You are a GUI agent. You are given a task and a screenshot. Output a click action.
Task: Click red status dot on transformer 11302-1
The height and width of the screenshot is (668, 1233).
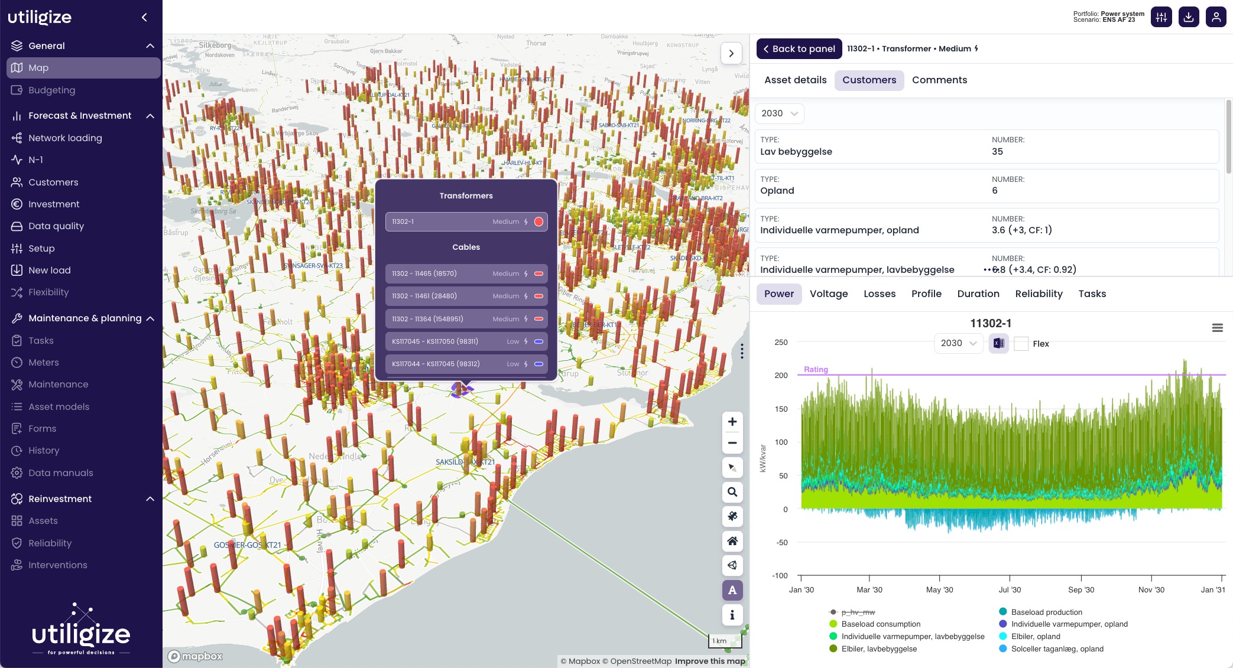tap(538, 221)
